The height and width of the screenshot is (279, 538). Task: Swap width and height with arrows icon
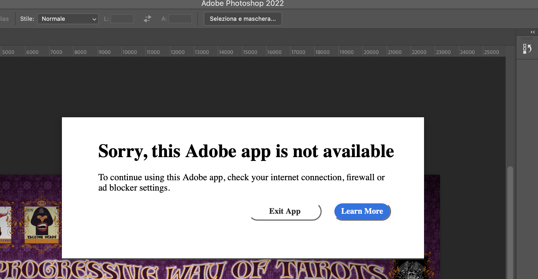coord(148,19)
